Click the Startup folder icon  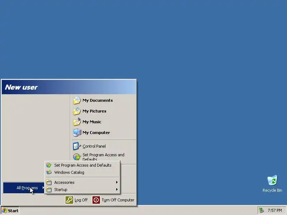(x=49, y=190)
